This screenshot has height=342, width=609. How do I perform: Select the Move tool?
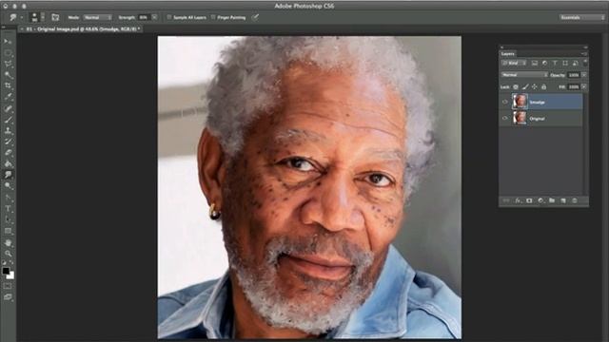click(8, 42)
